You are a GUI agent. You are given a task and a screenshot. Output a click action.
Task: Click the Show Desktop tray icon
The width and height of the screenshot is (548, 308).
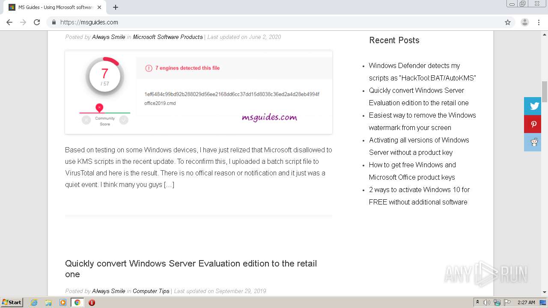tap(543, 302)
